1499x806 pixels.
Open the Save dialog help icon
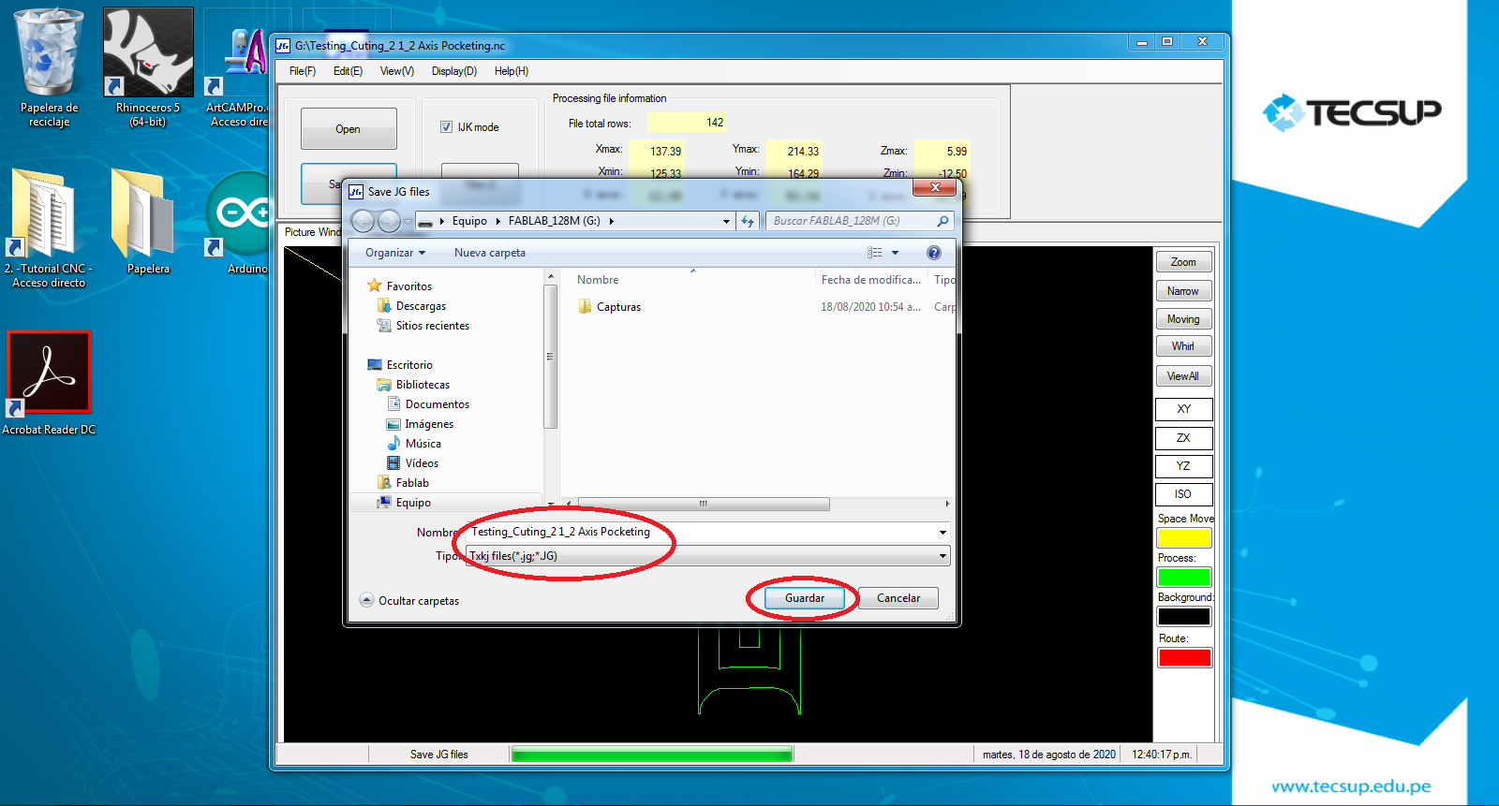[933, 253]
